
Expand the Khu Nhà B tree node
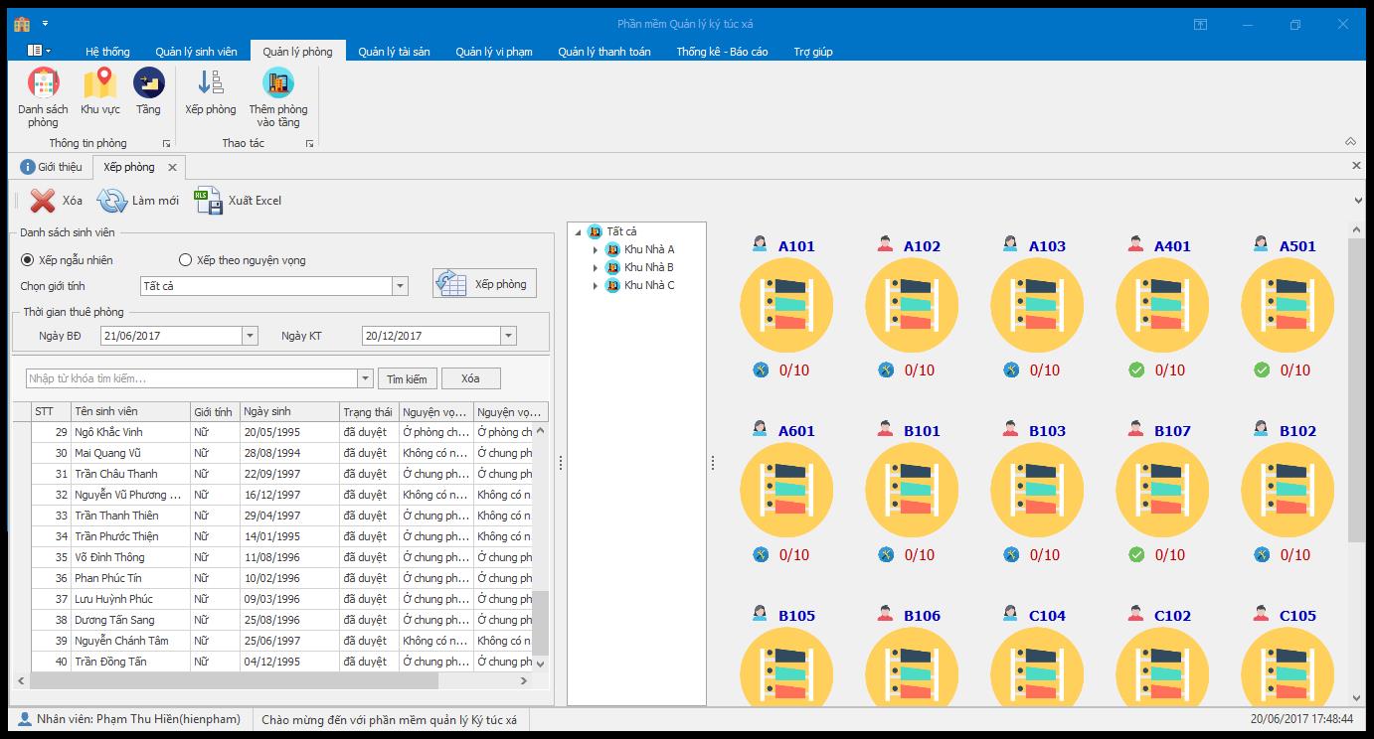(x=596, y=268)
